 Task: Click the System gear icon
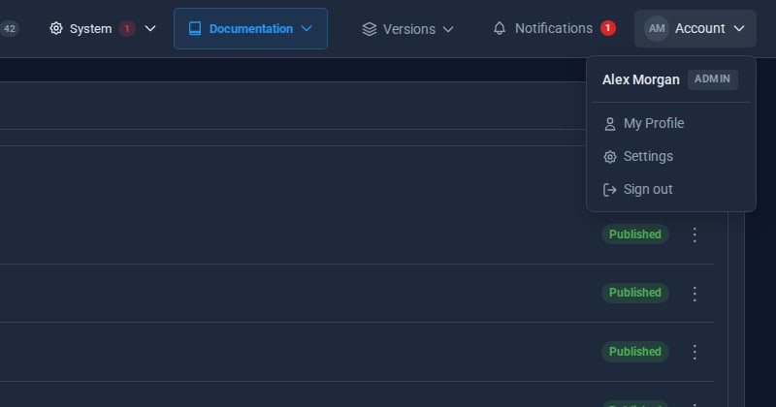[x=56, y=29]
